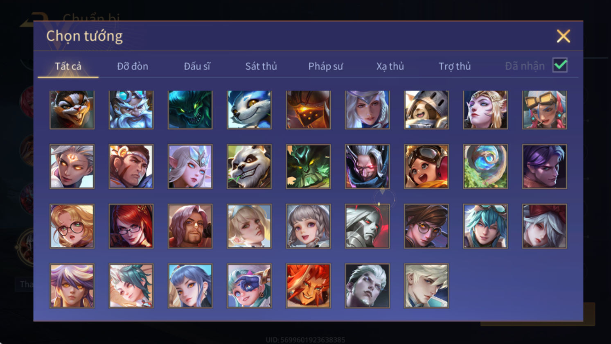Screen dimensions: 611x344
Task: Show the Trợ thủ heroes tab
Action: (x=455, y=66)
